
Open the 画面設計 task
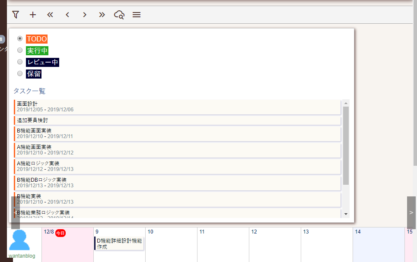coord(177,107)
